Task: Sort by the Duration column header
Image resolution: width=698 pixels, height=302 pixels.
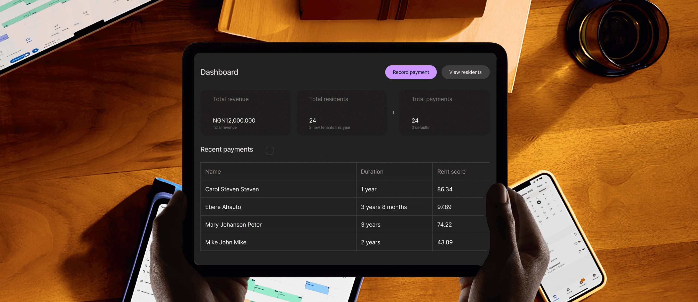Action: click(372, 171)
